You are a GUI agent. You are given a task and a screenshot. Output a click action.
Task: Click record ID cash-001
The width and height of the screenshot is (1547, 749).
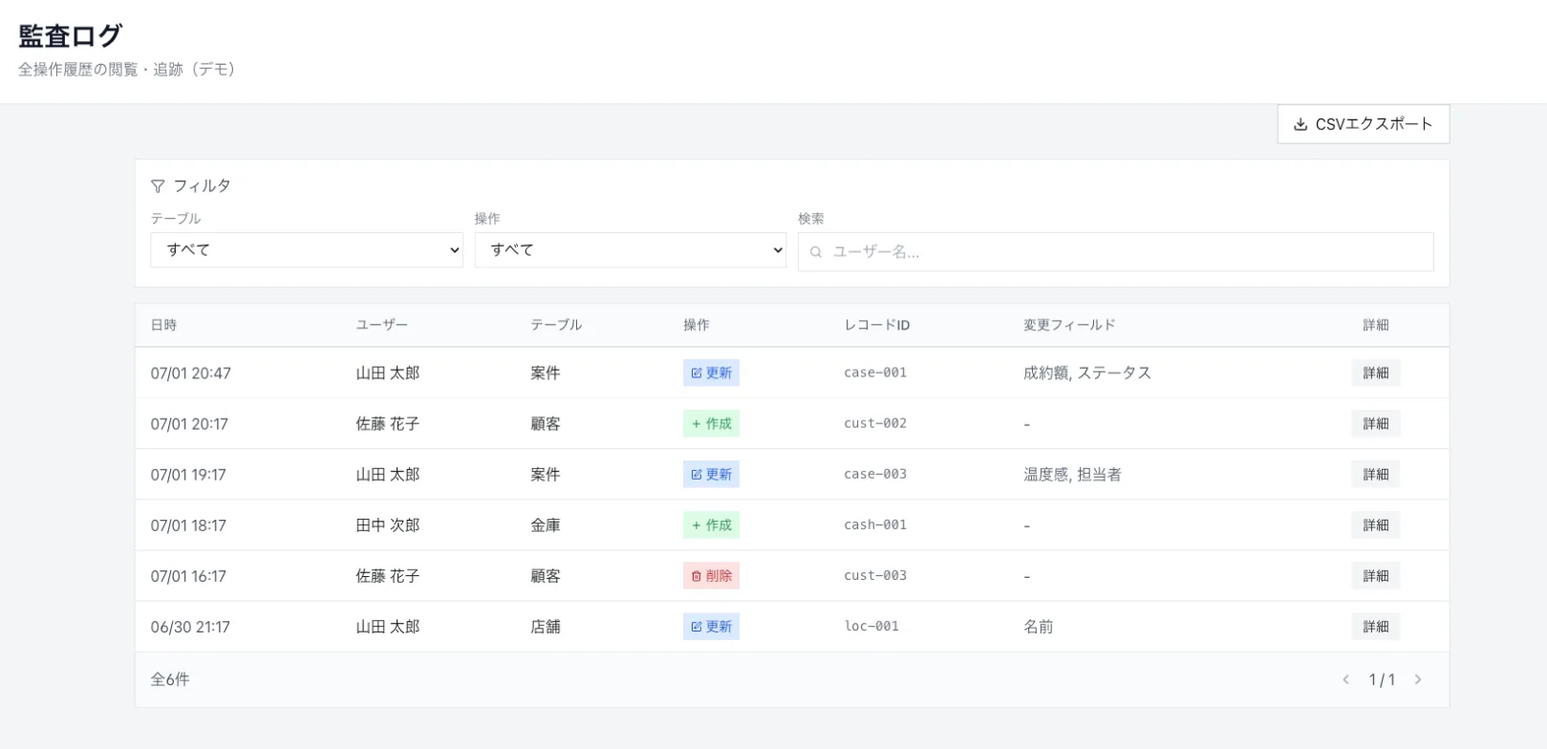pyautogui.click(x=875, y=524)
